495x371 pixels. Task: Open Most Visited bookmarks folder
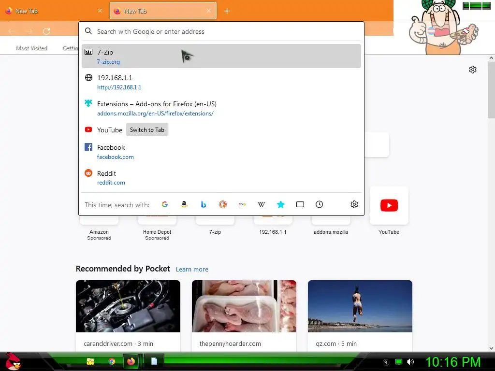(31, 48)
